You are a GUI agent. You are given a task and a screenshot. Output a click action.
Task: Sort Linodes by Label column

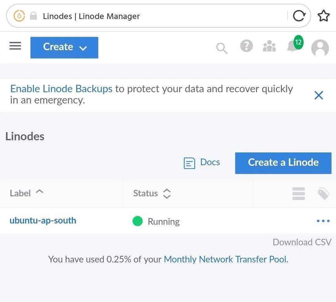[x=26, y=193]
